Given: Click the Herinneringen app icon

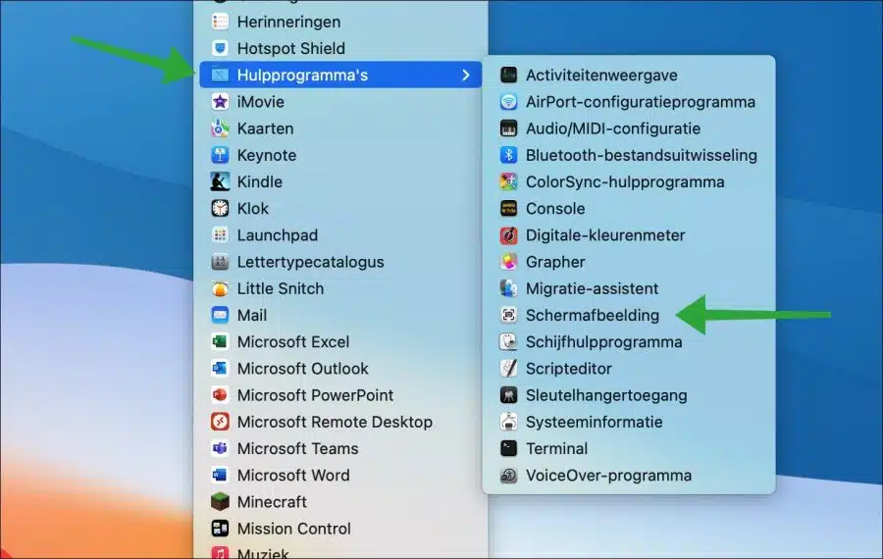Looking at the screenshot, I should point(220,22).
